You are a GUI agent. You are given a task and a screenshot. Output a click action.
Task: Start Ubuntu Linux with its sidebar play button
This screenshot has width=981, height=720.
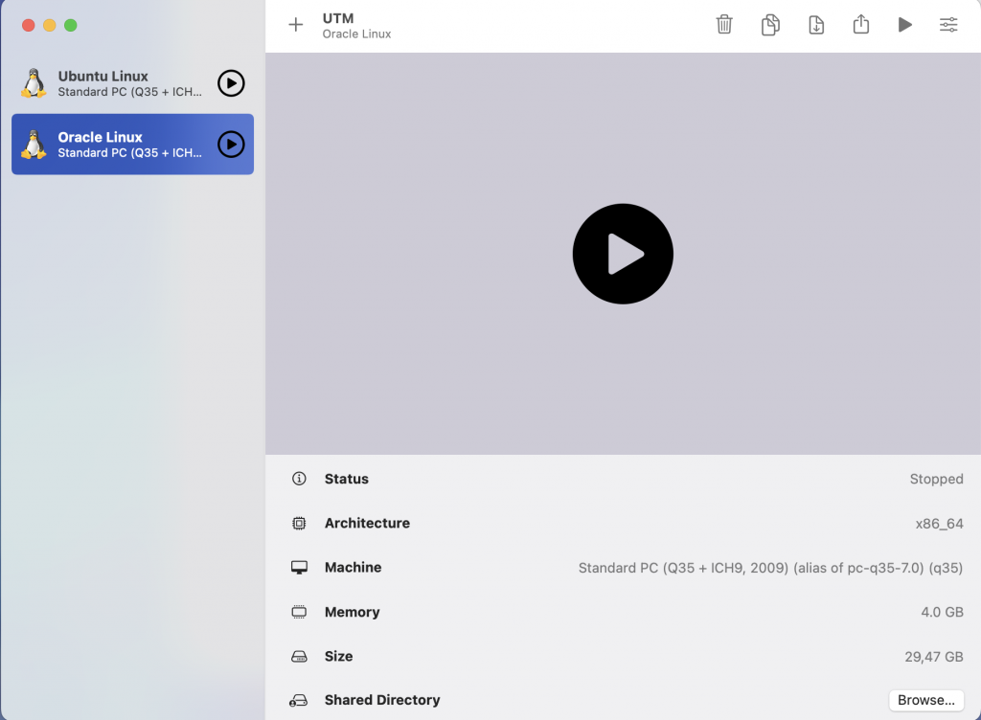[x=231, y=83]
